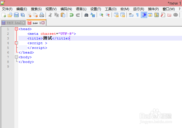182x128 pixels.
Task: Open the 宏(M) menu
Action: (x=125, y=9)
